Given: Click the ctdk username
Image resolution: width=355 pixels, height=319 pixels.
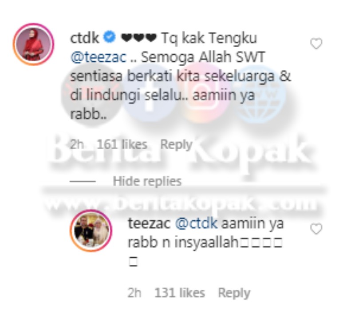Looking at the screenshot, I should point(85,38).
